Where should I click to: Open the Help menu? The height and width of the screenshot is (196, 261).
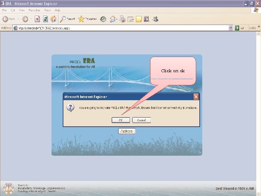click(57, 10)
